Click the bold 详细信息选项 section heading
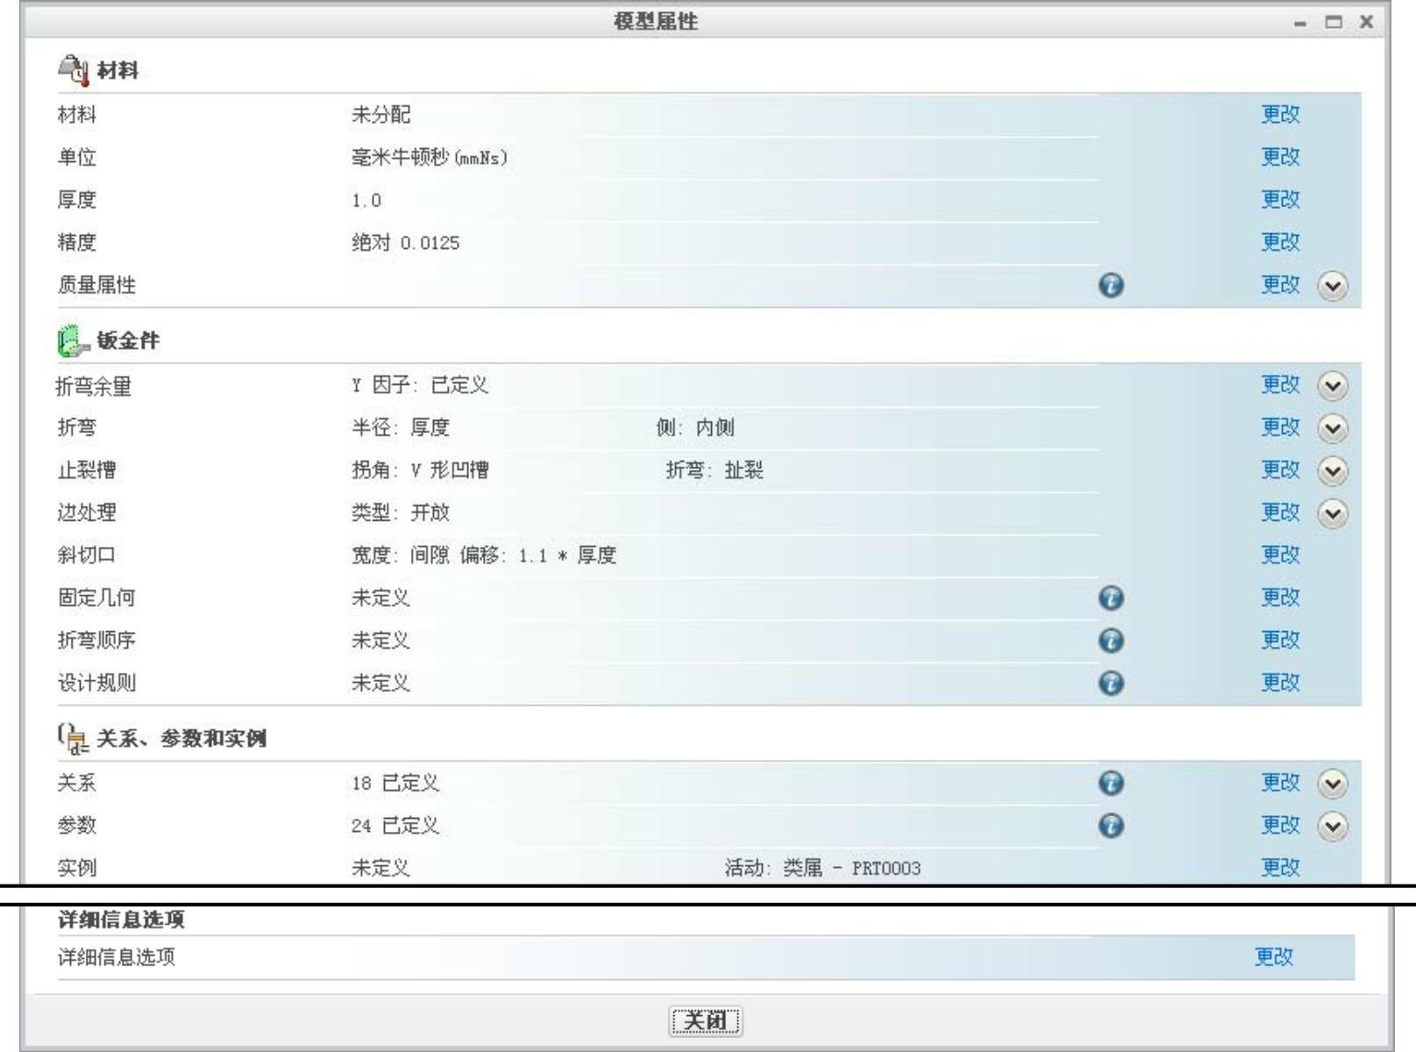The width and height of the screenshot is (1416, 1052). pyautogui.click(x=121, y=920)
